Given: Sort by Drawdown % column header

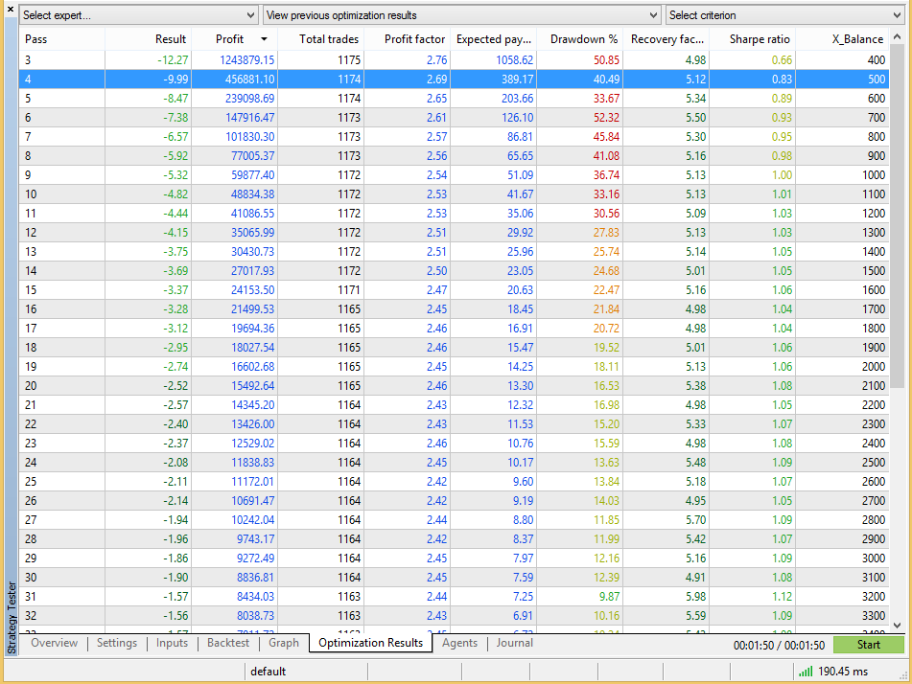Looking at the screenshot, I should [x=583, y=39].
